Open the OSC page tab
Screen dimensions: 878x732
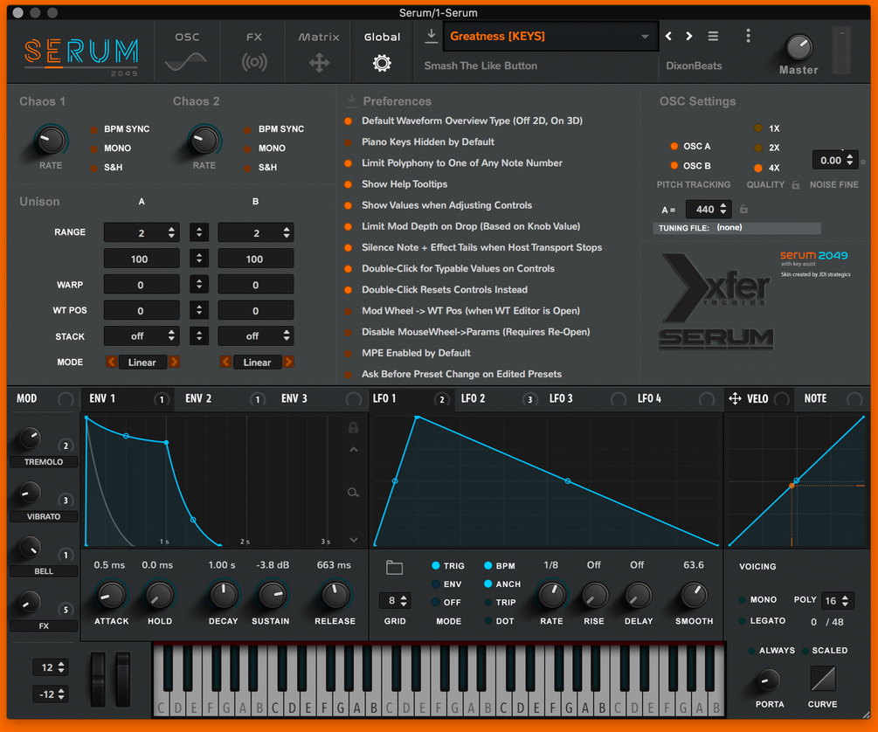(x=186, y=52)
